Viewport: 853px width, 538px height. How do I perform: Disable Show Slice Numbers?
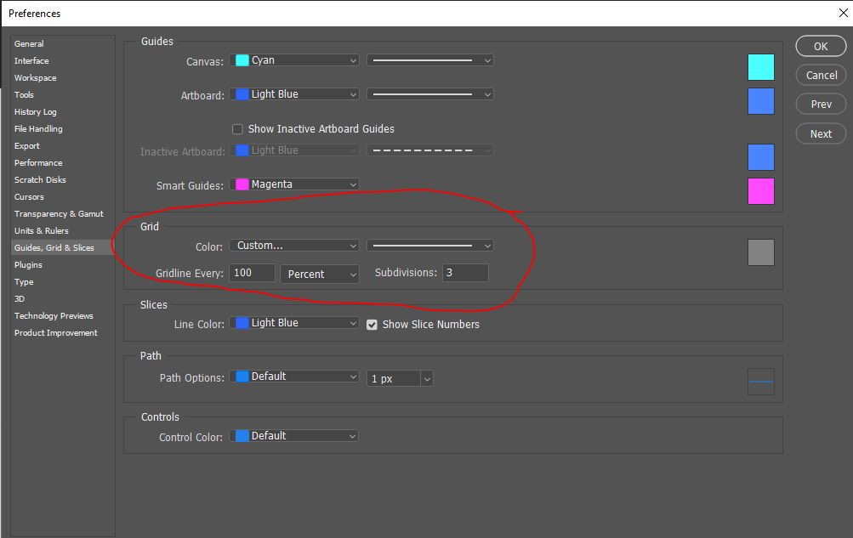[372, 324]
